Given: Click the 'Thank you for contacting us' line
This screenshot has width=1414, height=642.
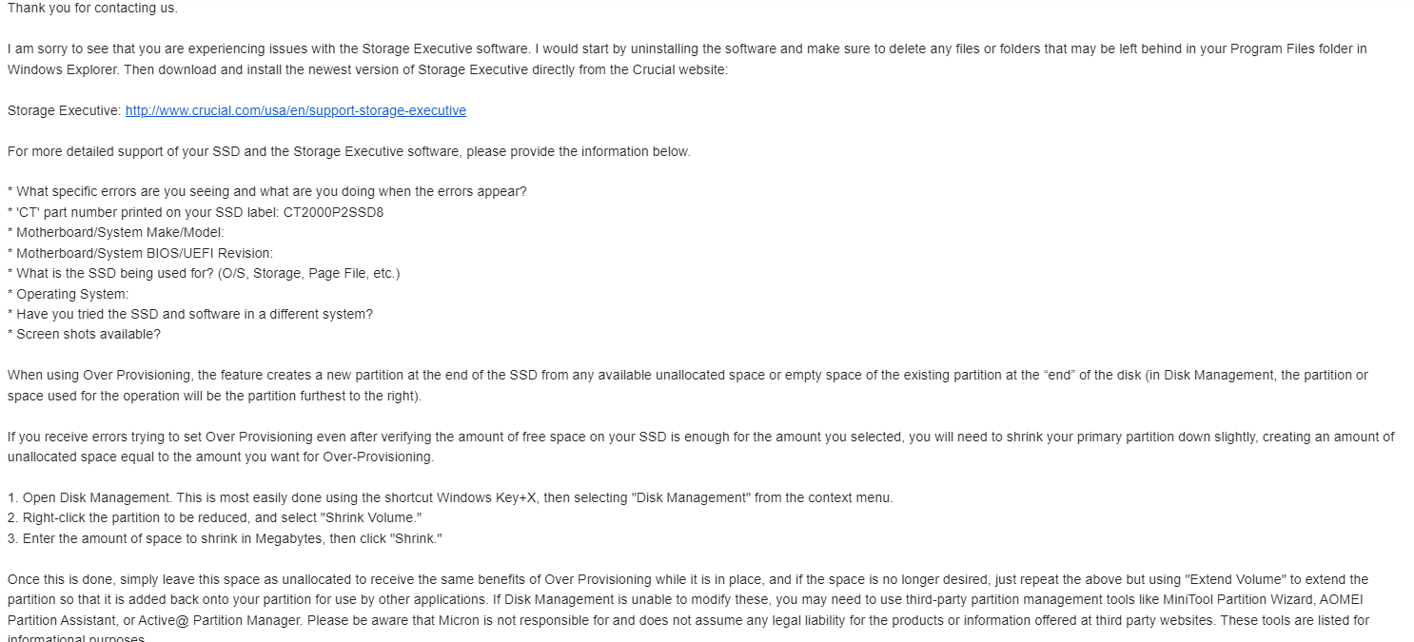Looking at the screenshot, I should (92, 8).
